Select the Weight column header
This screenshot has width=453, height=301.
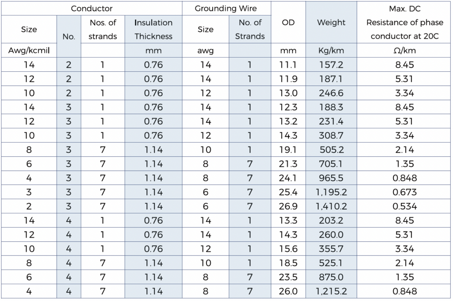click(331, 23)
